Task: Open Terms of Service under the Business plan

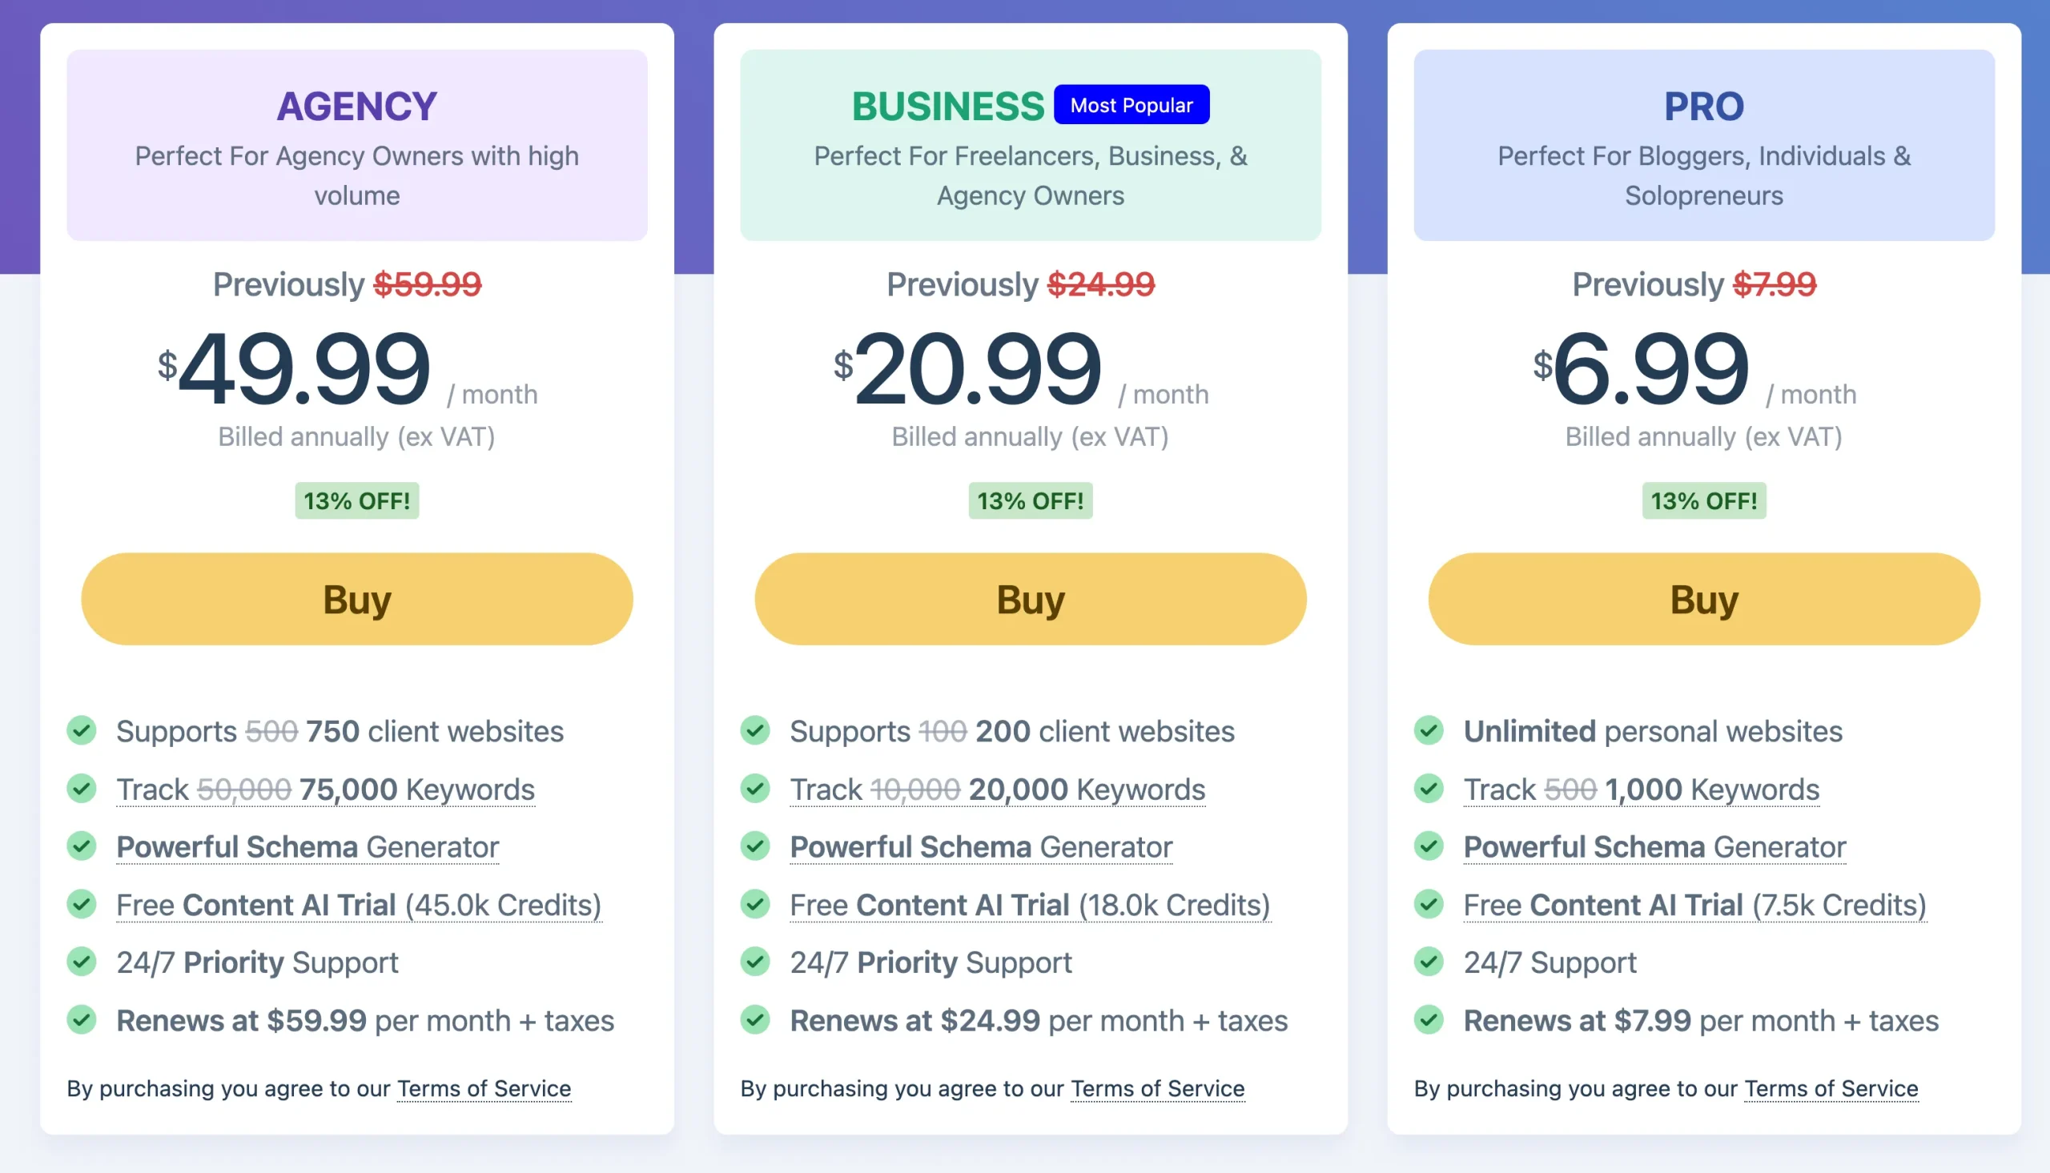Action: [x=1156, y=1087]
